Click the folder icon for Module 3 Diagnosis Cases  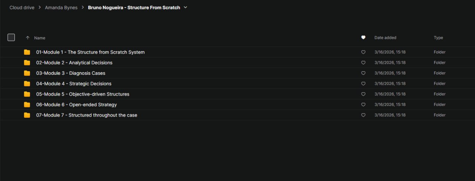[27, 73]
